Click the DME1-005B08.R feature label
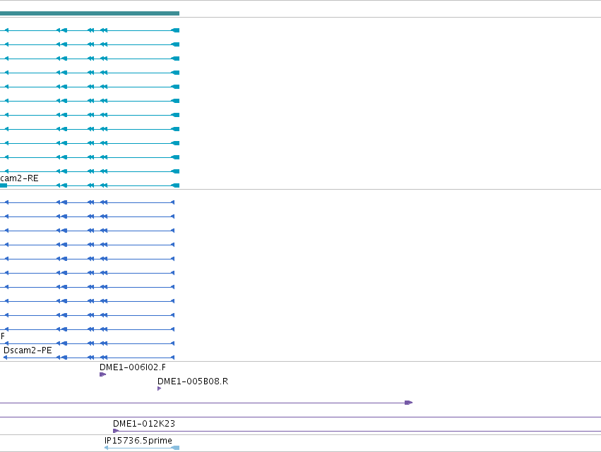This screenshot has width=601, height=452. [x=193, y=381]
